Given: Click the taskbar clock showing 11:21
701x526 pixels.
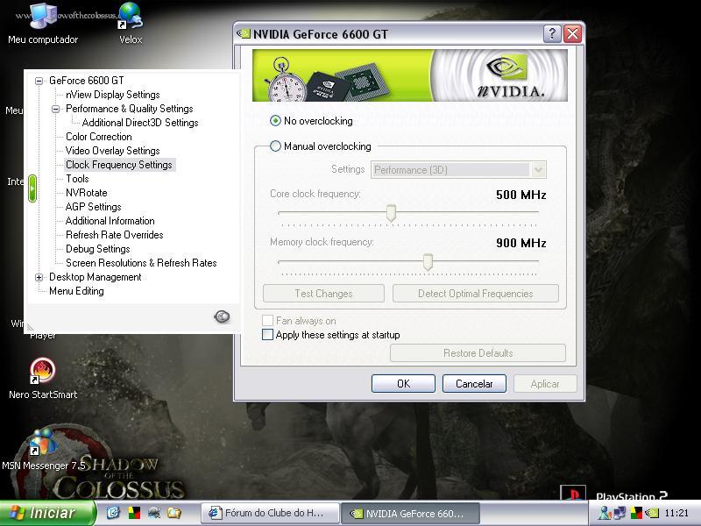Looking at the screenshot, I should (x=676, y=513).
